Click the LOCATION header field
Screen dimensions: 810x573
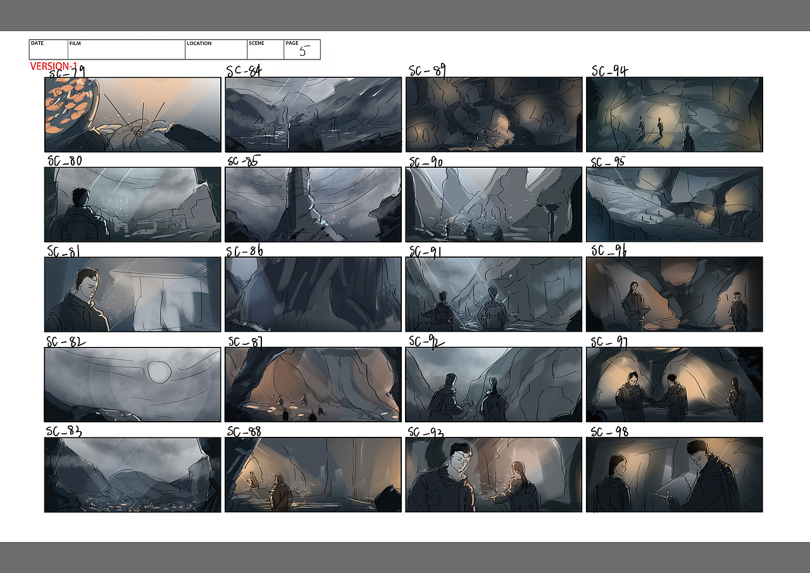click(x=216, y=49)
